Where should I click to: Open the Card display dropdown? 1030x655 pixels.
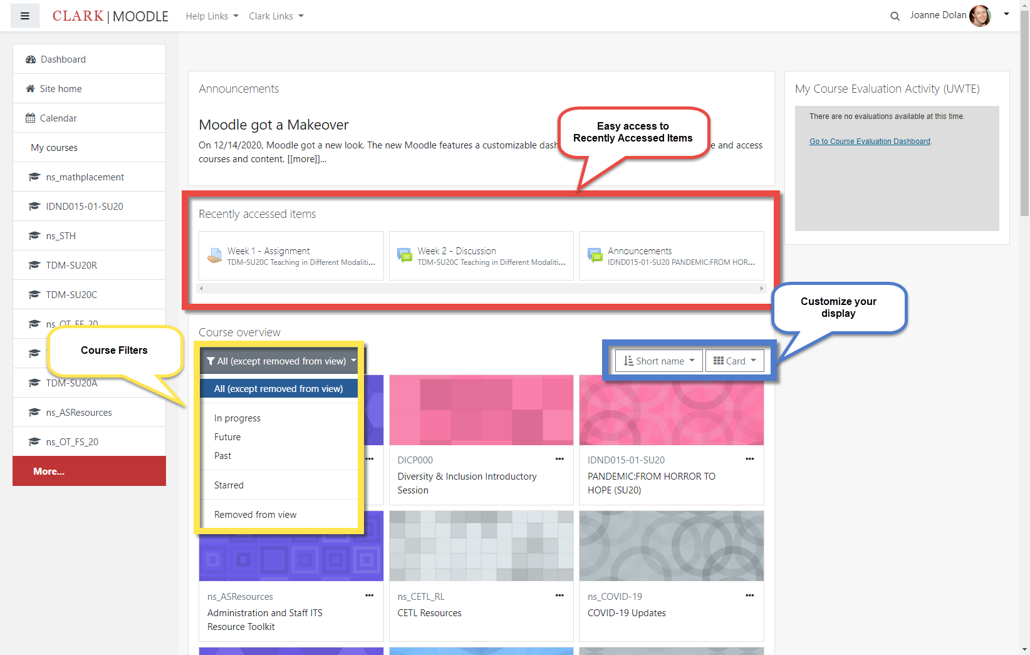pyautogui.click(x=735, y=361)
